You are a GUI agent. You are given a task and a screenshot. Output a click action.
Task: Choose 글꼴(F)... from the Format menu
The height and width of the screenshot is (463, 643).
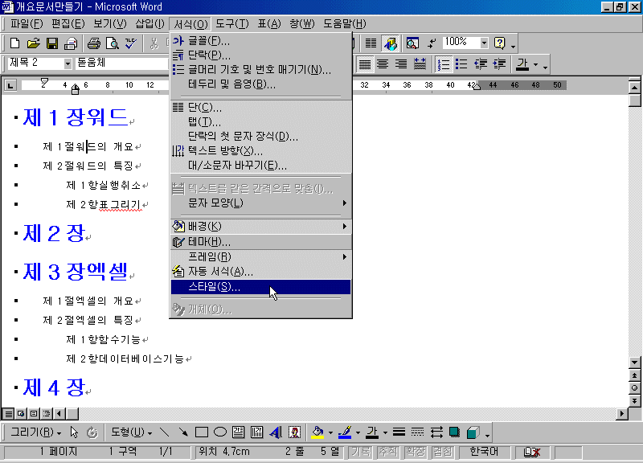pyautogui.click(x=260, y=41)
